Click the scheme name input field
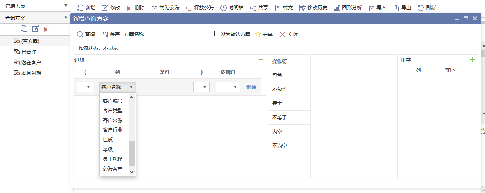This screenshot has width=485, height=193. click(x=179, y=35)
